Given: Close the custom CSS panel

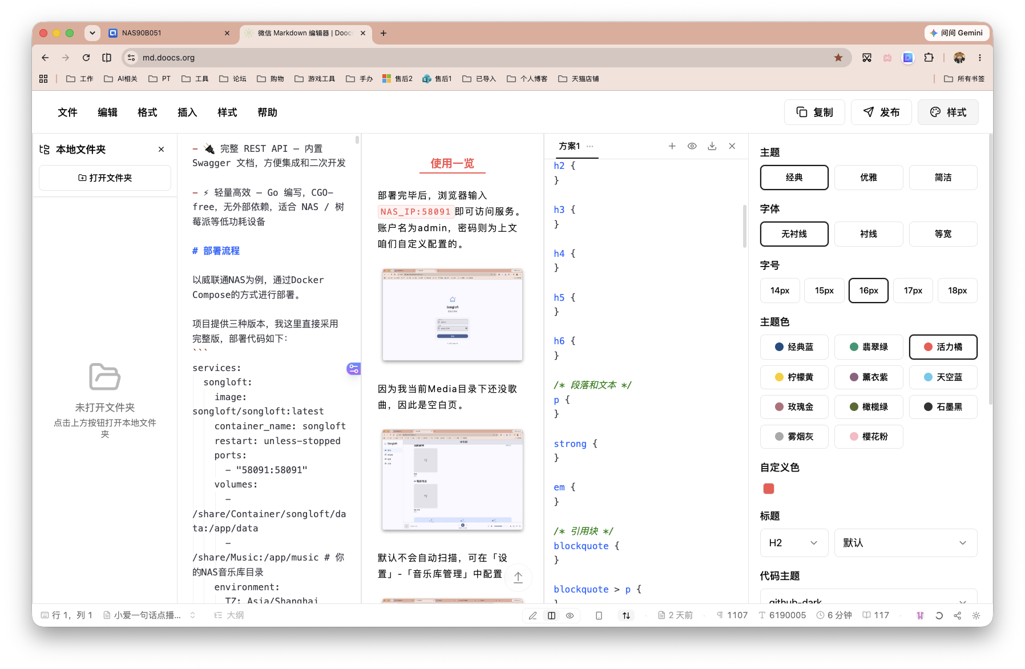Looking at the screenshot, I should pos(732,146).
